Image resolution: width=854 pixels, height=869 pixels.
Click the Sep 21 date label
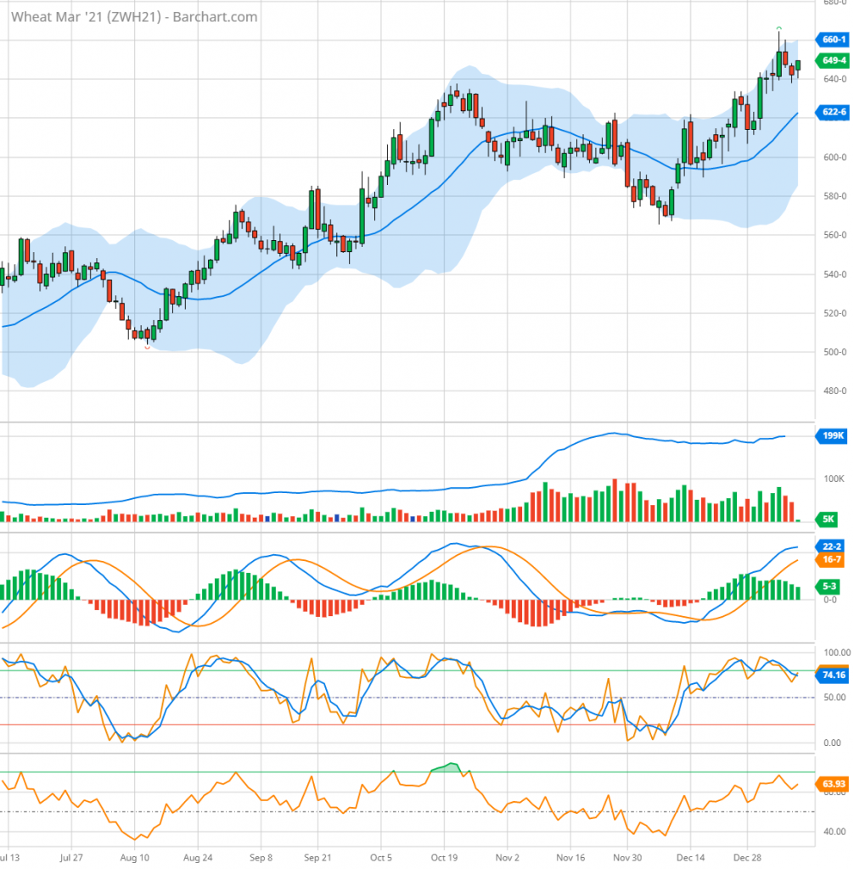click(x=317, y=857)
